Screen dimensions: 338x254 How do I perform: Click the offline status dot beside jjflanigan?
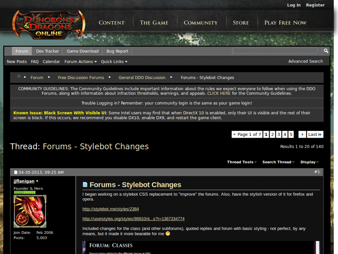(37, 181)
